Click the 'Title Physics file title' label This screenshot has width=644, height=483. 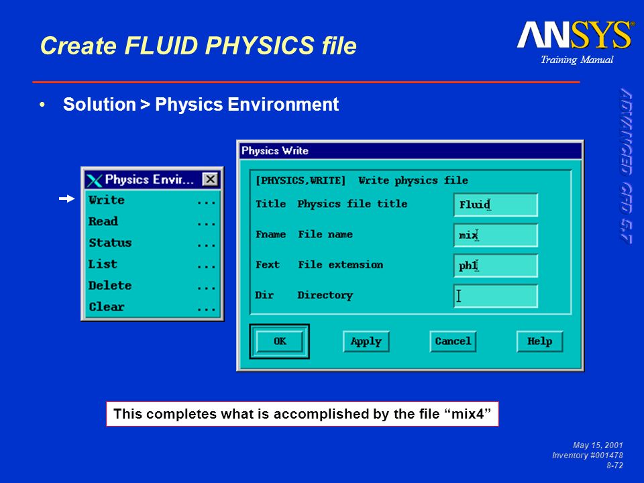coord(331,204)
